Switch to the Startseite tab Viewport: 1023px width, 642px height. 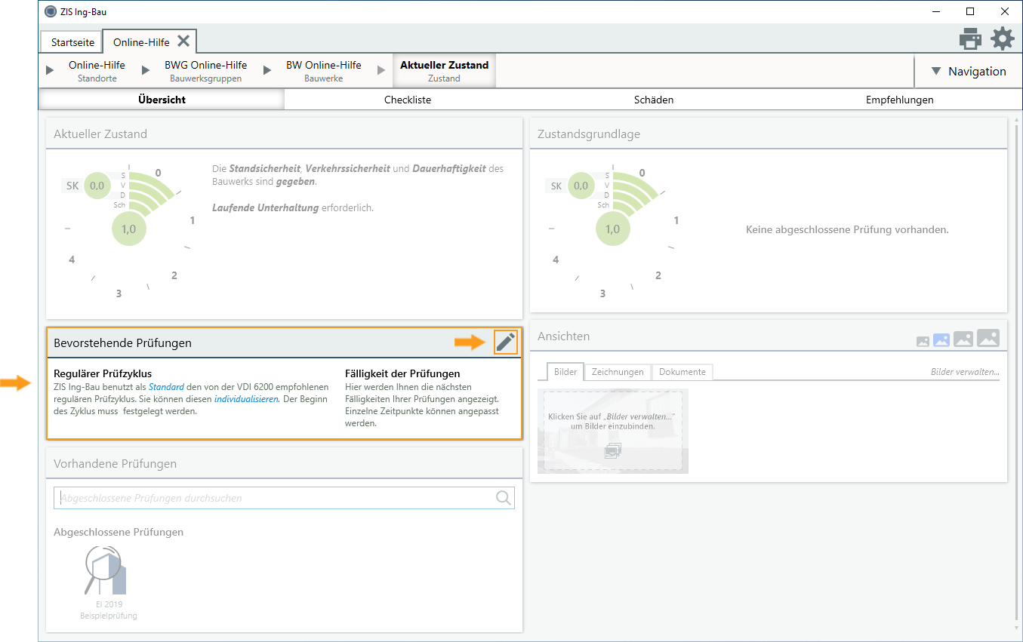(72, 42)
